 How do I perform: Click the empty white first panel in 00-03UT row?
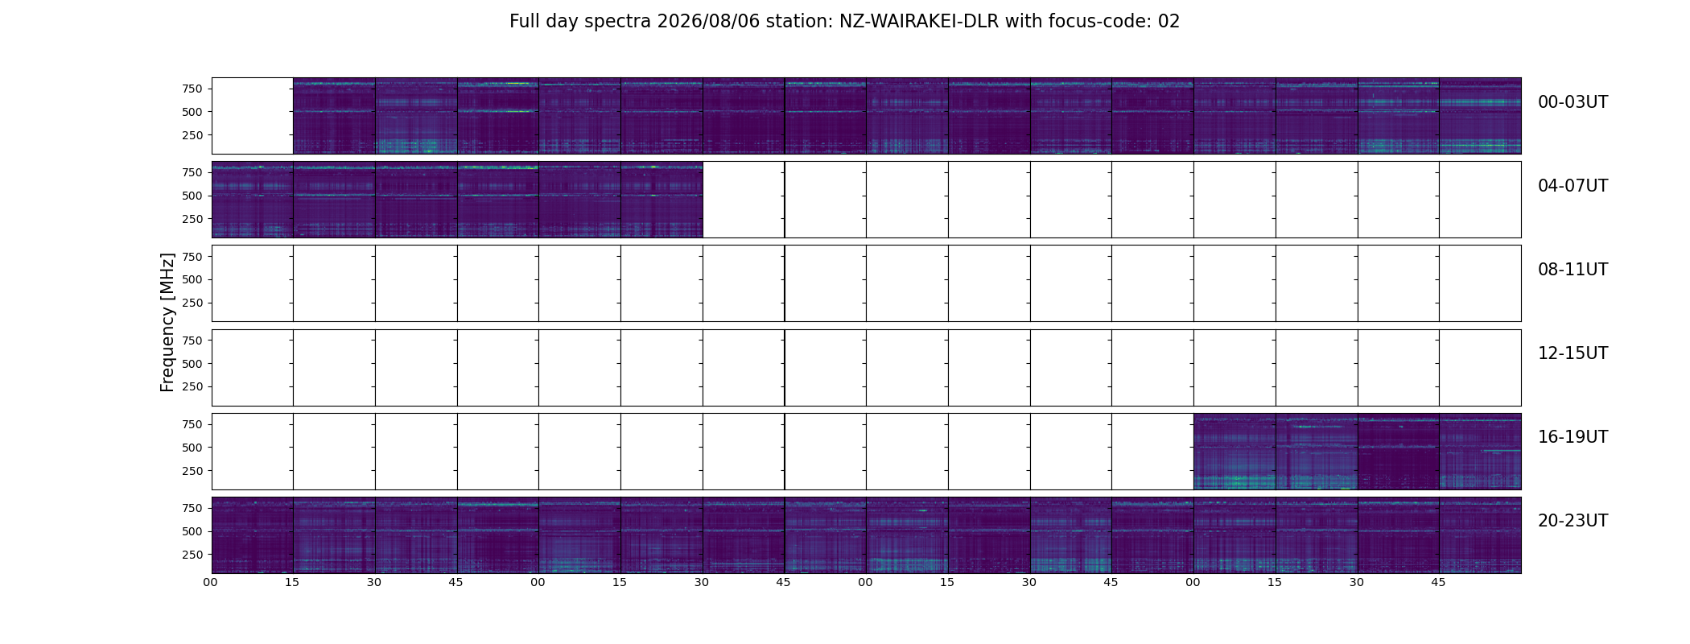[253, 116]
